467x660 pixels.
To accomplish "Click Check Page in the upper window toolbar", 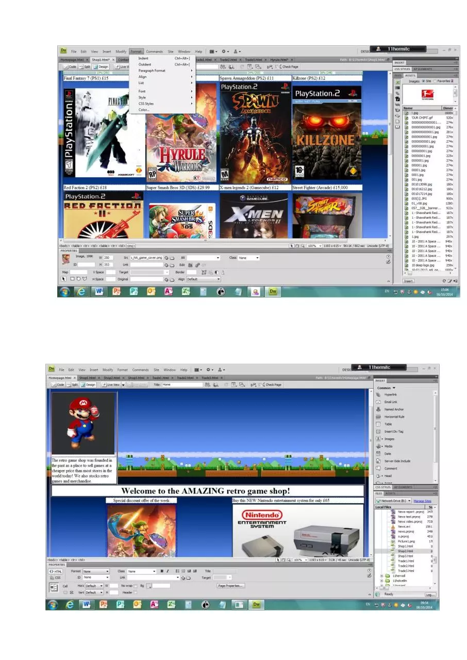I will (288, 67).
